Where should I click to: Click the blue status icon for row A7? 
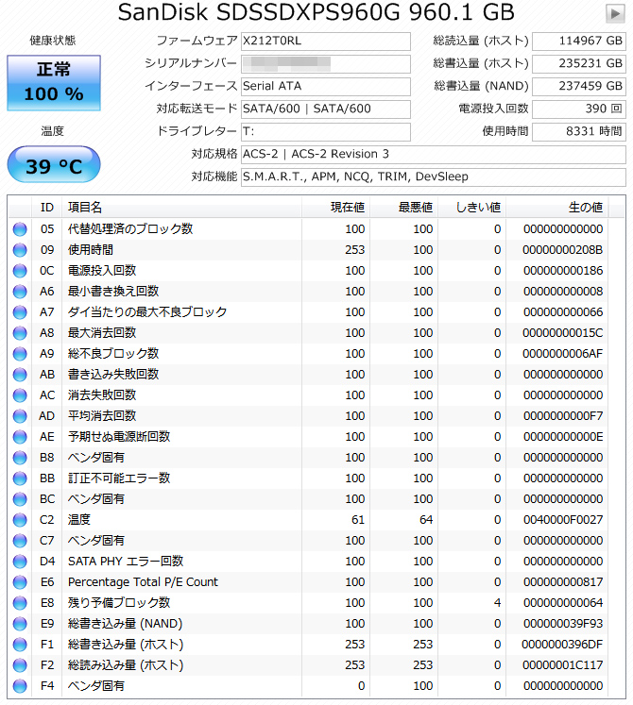coord(20,312)
